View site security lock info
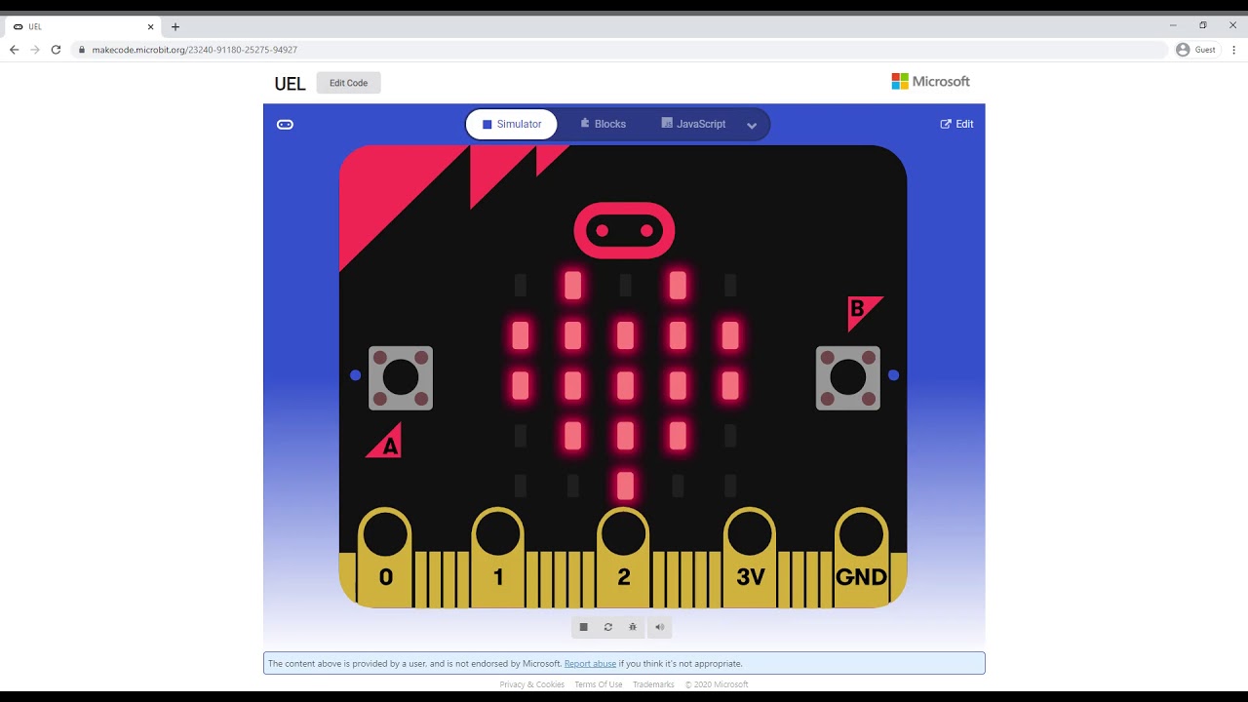This screenshot has width=1248, height=702. click(82, 50)
